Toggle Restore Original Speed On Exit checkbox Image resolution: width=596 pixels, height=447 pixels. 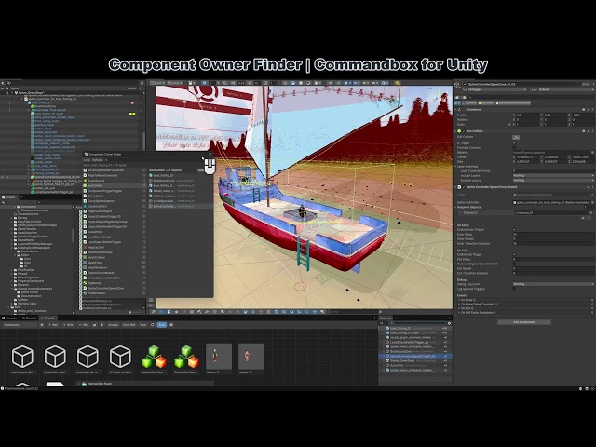515,264
